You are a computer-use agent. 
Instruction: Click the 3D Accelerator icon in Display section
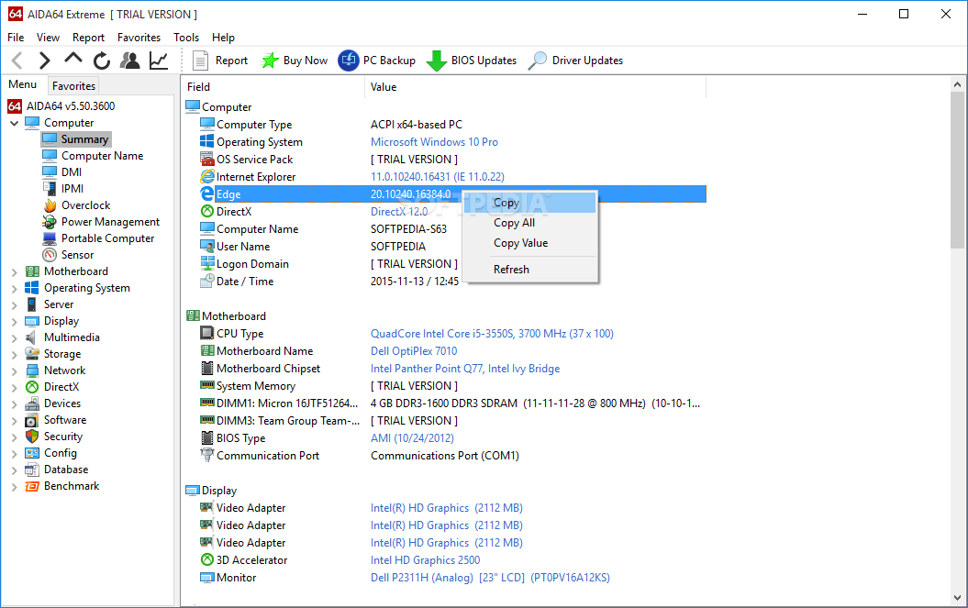[x=207, y=559]
